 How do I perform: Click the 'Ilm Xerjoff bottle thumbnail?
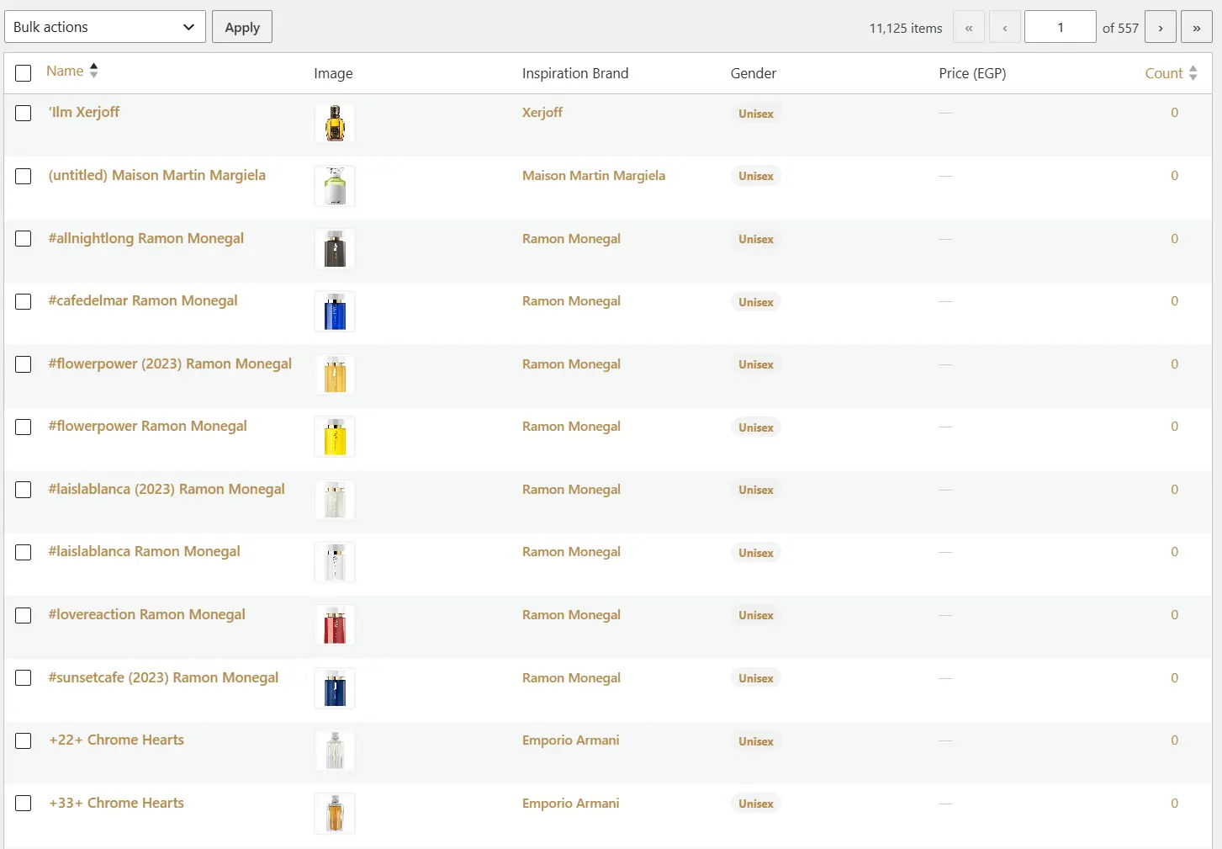(335, 124)
